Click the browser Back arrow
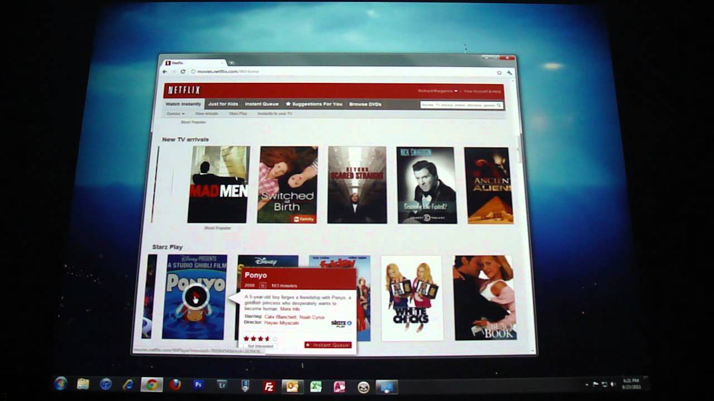Viewport: 714px width, 401px height. (x=165, y=71)
